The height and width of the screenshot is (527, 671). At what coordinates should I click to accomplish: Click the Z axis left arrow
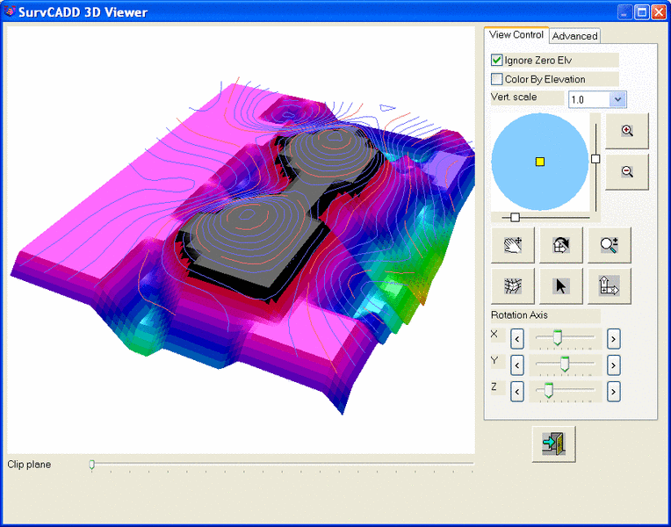tap(517, 392)
